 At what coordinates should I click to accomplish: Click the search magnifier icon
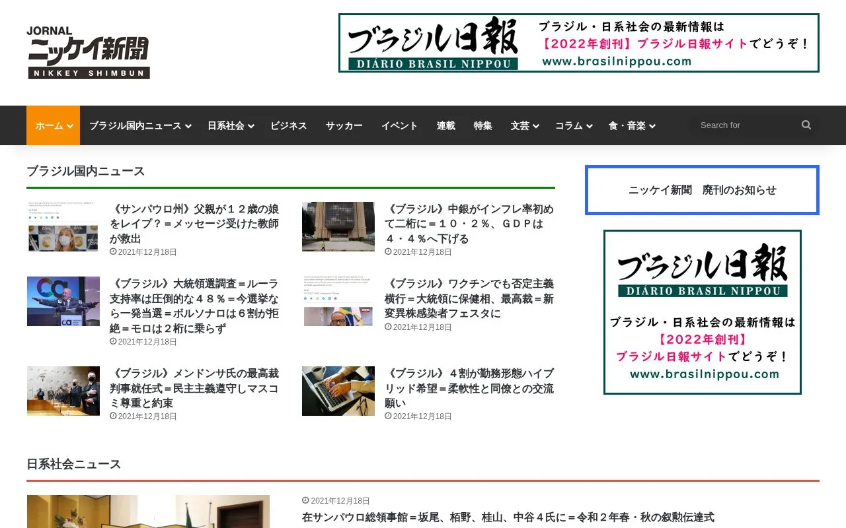point(806,125)
